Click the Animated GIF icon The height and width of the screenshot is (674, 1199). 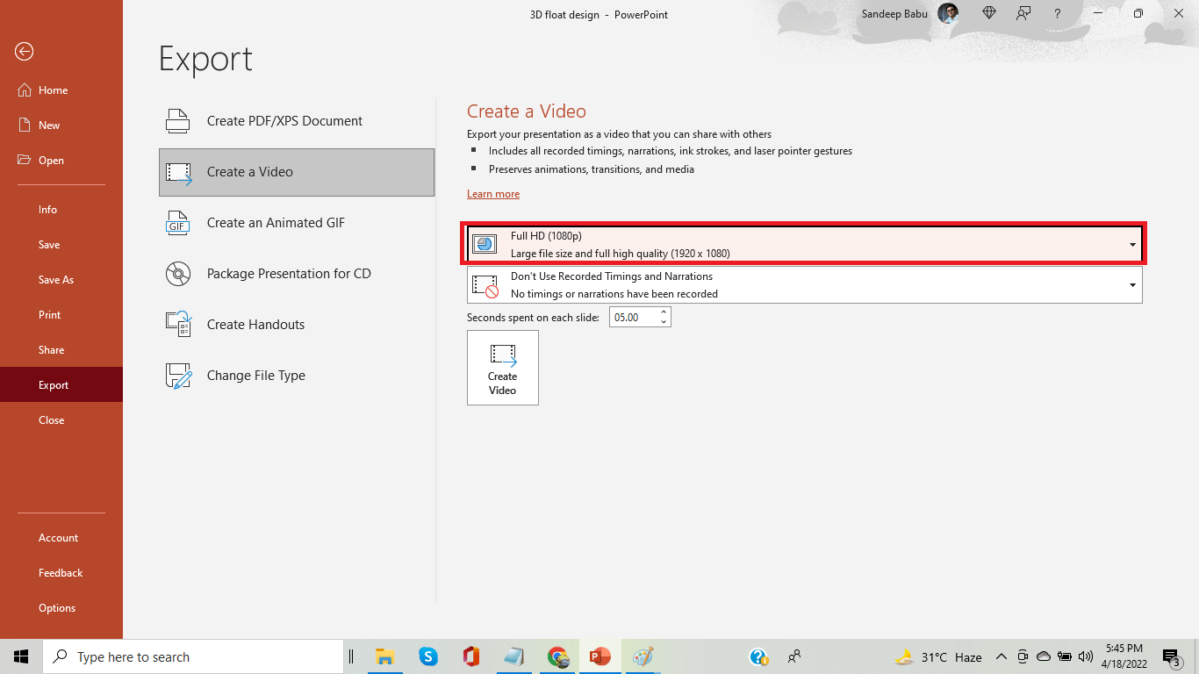tap(178, 223)
